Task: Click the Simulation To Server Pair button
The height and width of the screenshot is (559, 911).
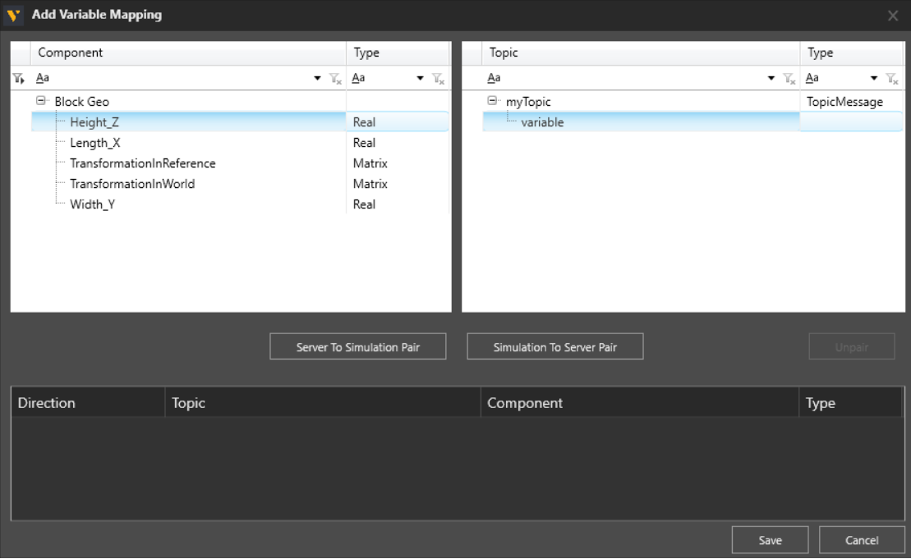Action: tap(554, 347)
